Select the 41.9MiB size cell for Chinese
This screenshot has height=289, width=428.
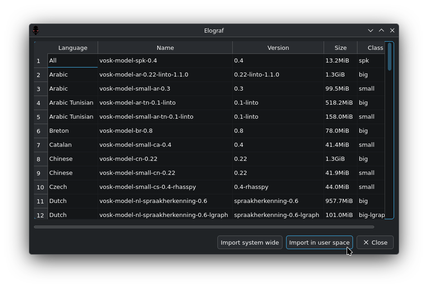[341, 173]
